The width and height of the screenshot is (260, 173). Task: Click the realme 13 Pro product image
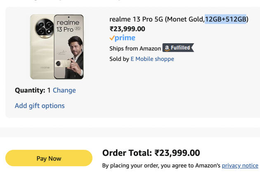[57, 47]
